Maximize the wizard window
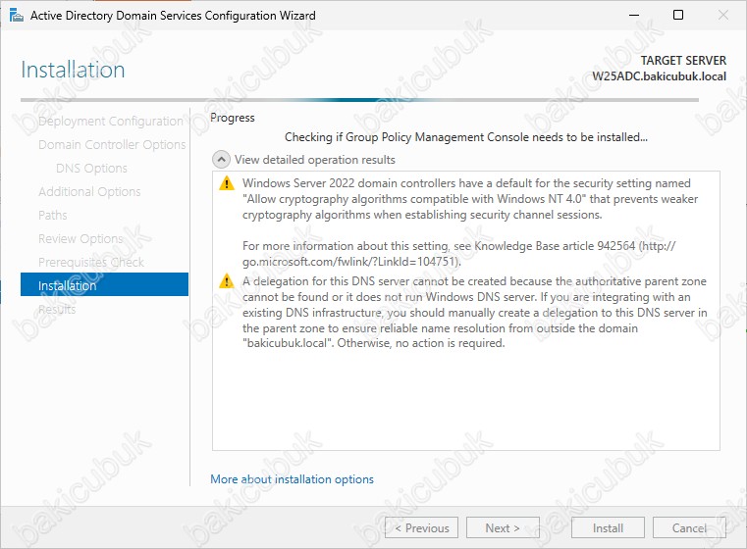The image size is (747, 549). 678,16
